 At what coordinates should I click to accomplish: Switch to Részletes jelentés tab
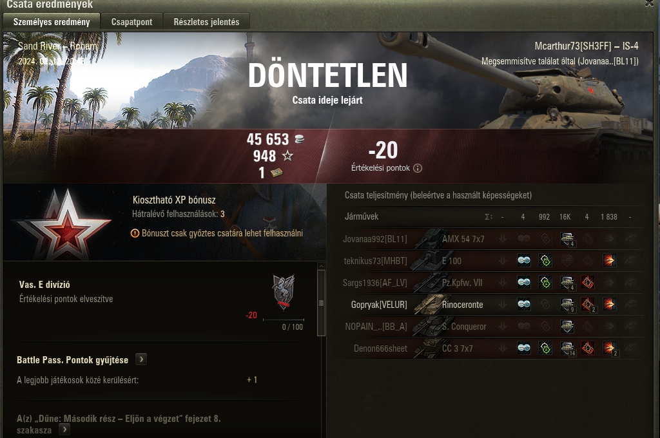pos(206,22)
